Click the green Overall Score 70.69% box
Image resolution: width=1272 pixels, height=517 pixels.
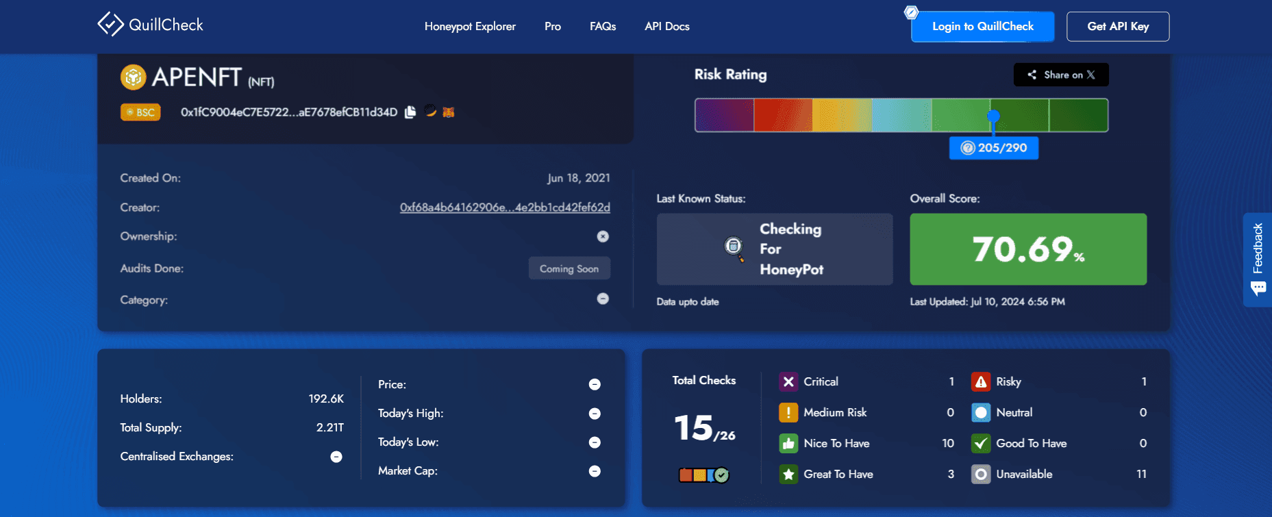pos(1028,249)
